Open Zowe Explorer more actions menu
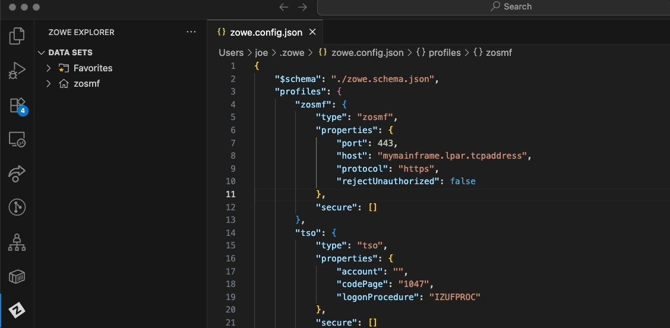The width and height of the screenshot is (670, 328). point(191,32)
